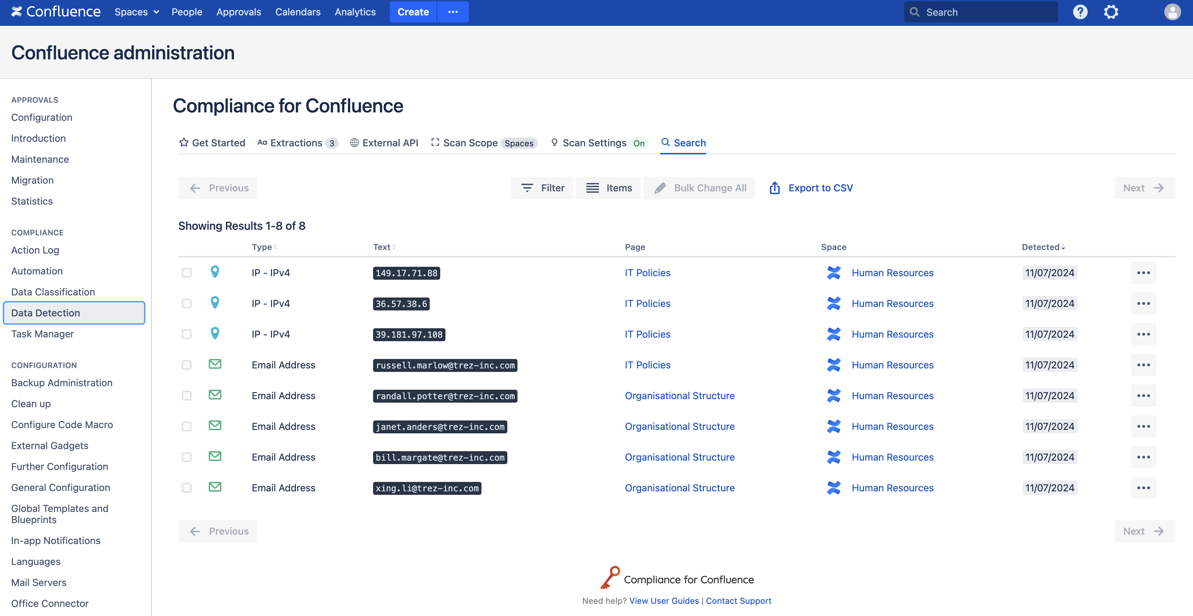Click the Export to CSV button
The width and height of the screenshot is (1193, 616).
click(x=811, y=188)
